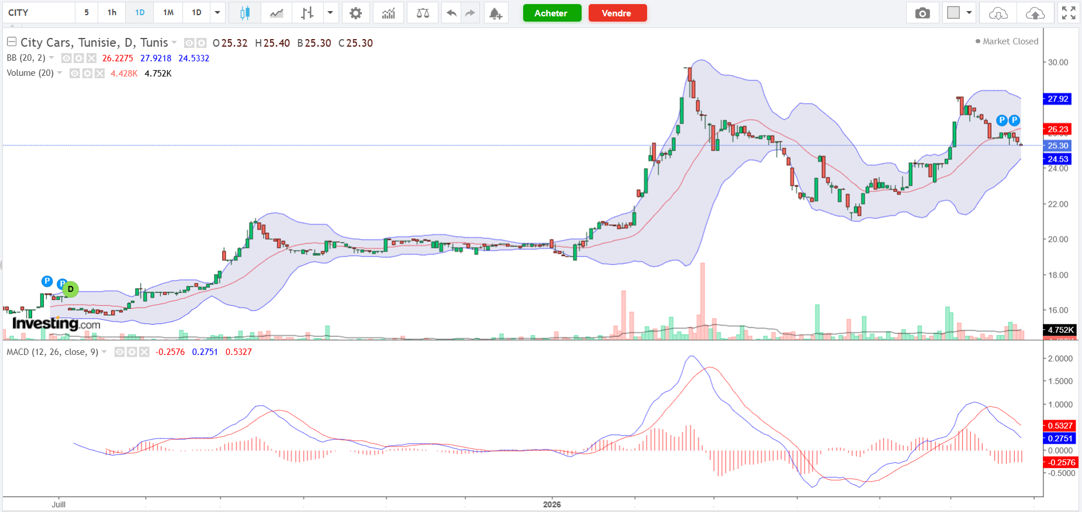This screenshot has width=1082, height=512.
Task: Create an alert with the bell icon
Action: 496,13
